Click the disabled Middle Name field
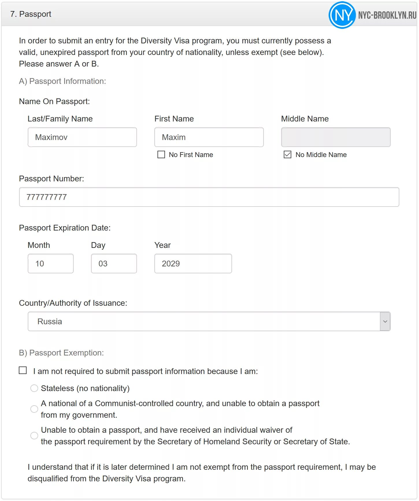The height and width of the screenshot is (501, 419). click(336, 137)
